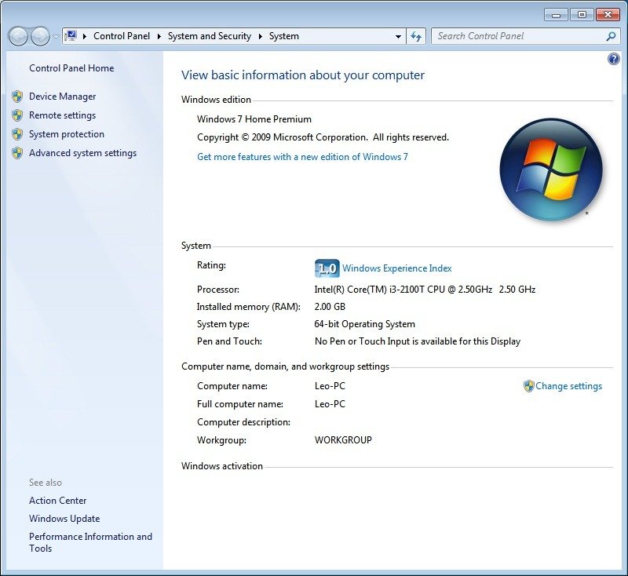Open the address bar history dropdown
The width and height of the screenshot is (628, 576).
click(x=398, y=36)
